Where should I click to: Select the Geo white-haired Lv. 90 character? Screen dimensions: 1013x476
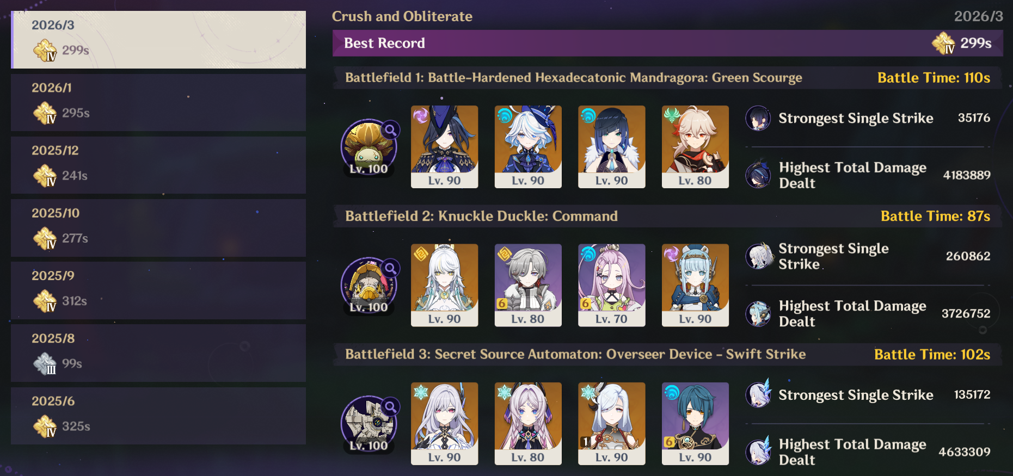444,285
